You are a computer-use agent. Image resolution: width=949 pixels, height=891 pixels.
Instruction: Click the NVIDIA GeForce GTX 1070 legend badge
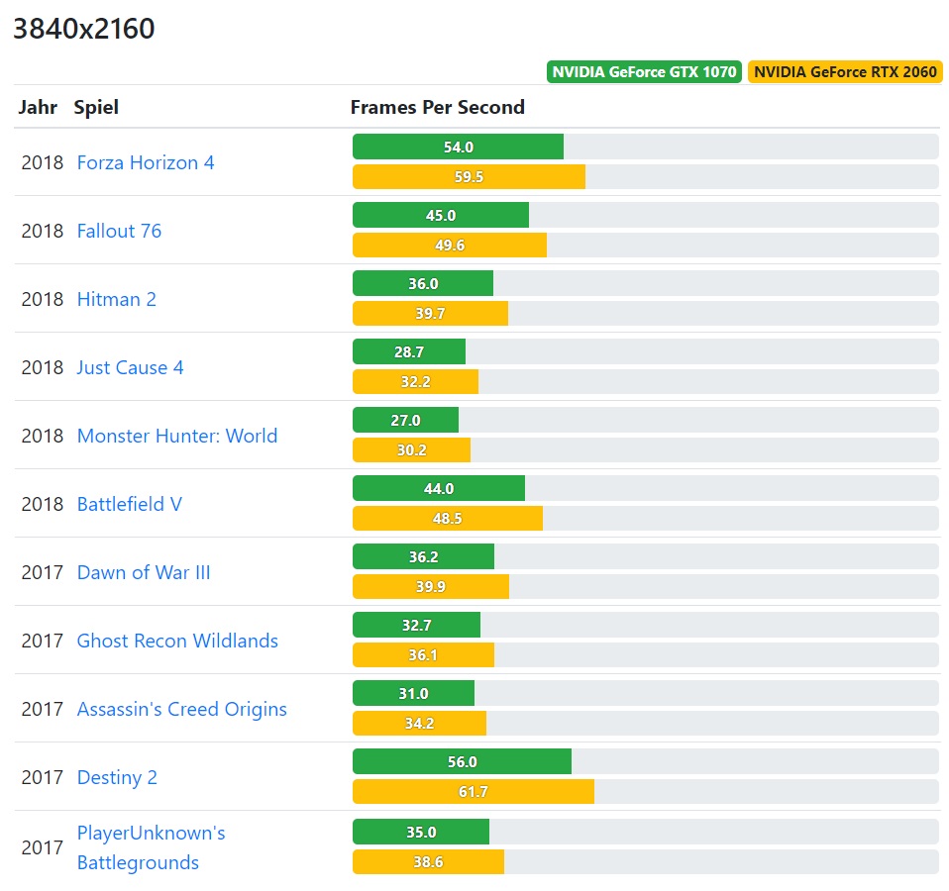[x=644, y=72]
